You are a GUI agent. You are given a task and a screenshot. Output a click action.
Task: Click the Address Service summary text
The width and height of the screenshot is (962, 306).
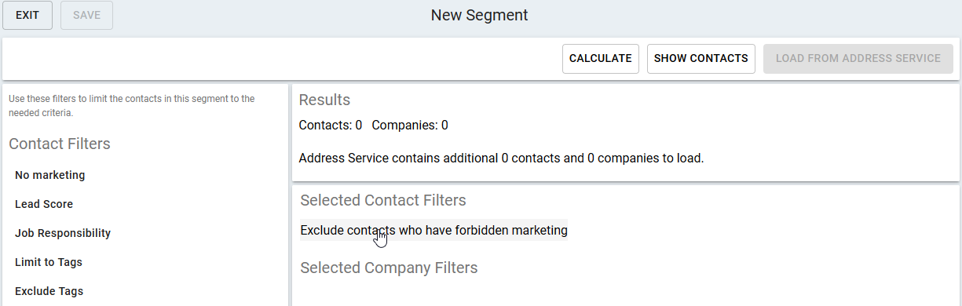pyautogui.click(x=501, y=158)
